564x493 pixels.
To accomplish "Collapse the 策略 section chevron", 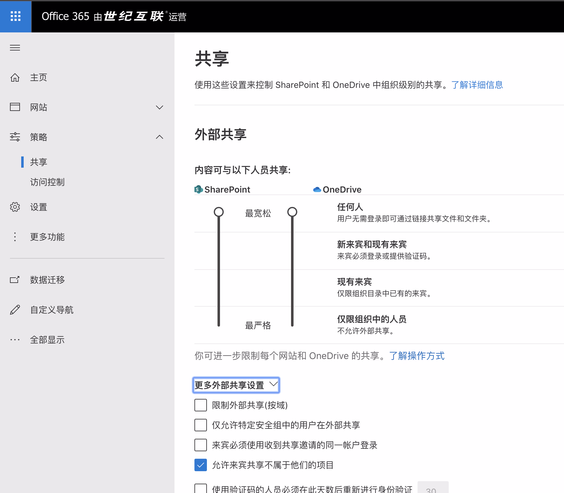I will click(x=159, y=137).
